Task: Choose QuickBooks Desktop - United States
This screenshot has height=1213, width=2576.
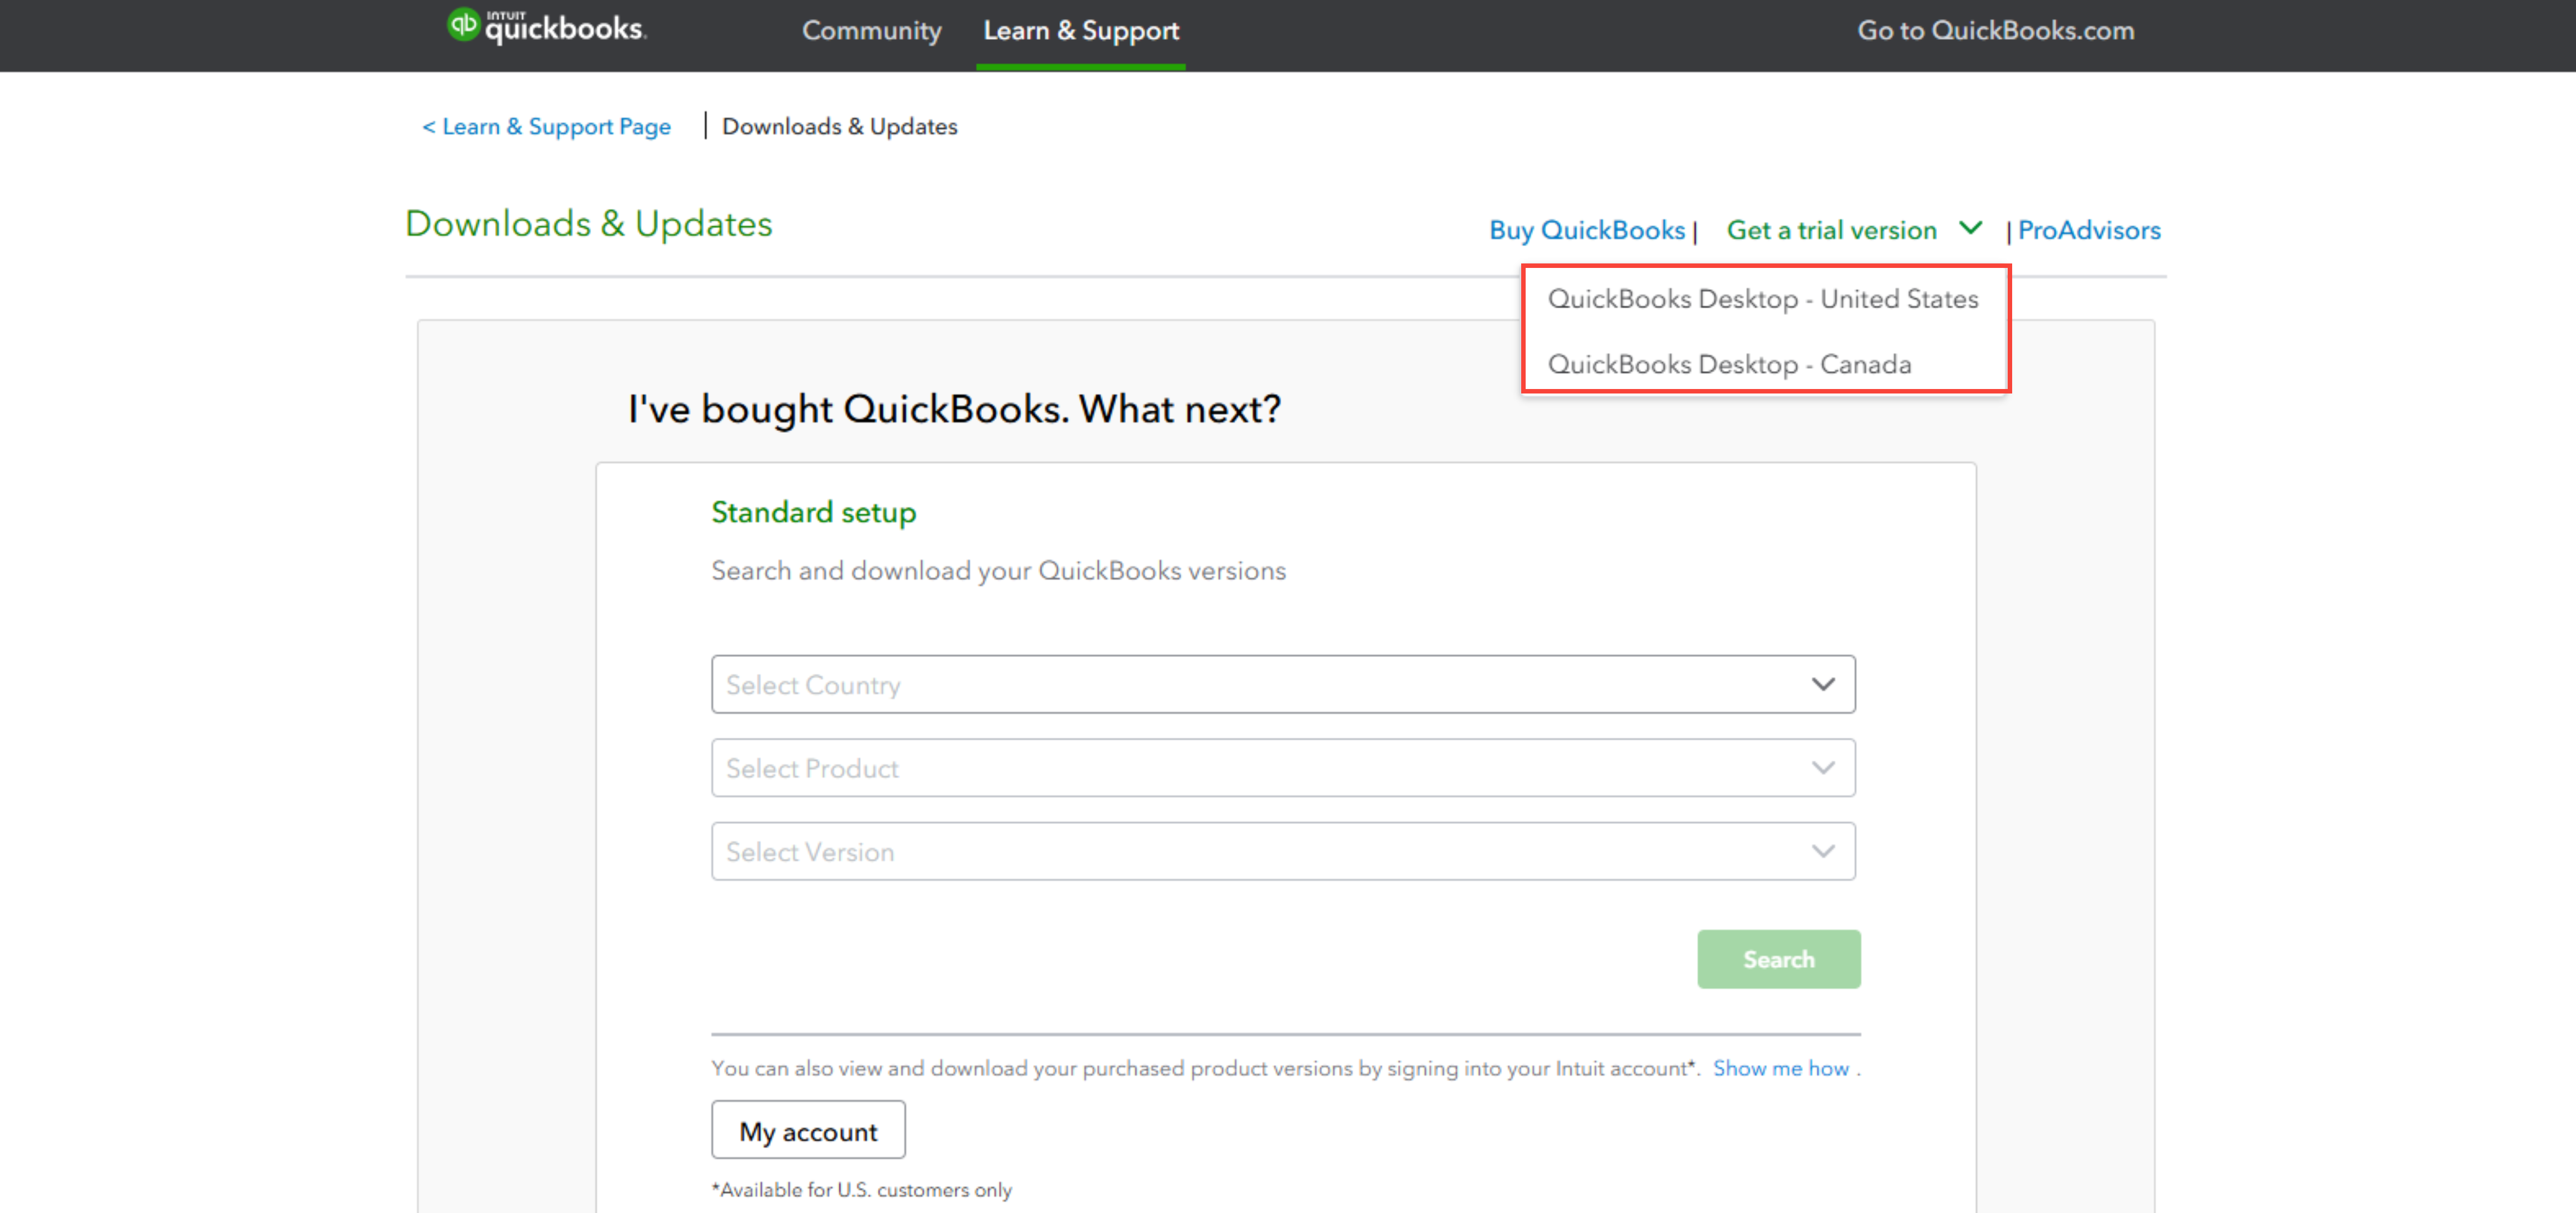Action: (x=1763, y=299)
